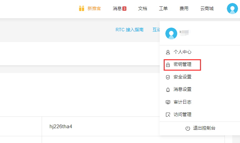
Task: Click the hj226tha4 table cell
Action: (61, 127)
